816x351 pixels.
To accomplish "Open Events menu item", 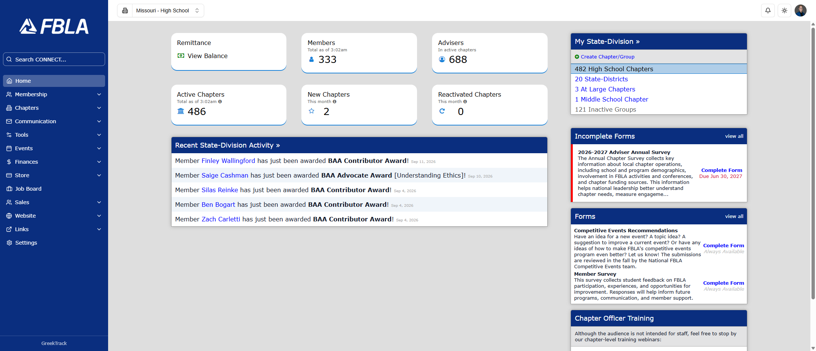I will (x=54, y=148).
